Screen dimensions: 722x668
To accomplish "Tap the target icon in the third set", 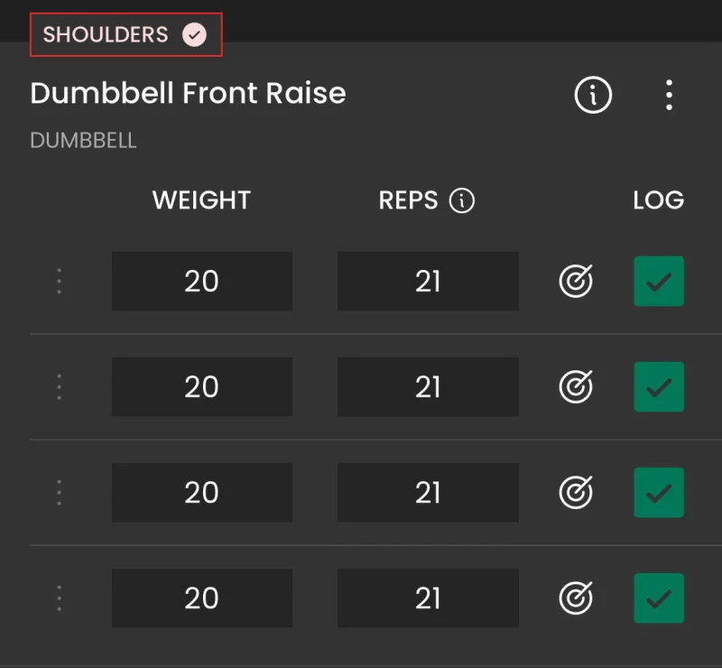I will point(576,492).
